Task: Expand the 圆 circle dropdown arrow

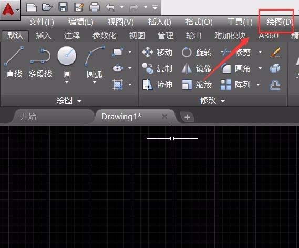Action: [x=67, y=82]
